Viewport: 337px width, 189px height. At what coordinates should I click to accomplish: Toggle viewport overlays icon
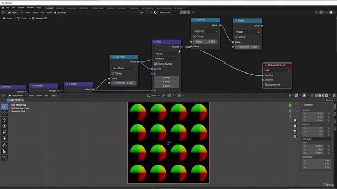pos(304,96)
